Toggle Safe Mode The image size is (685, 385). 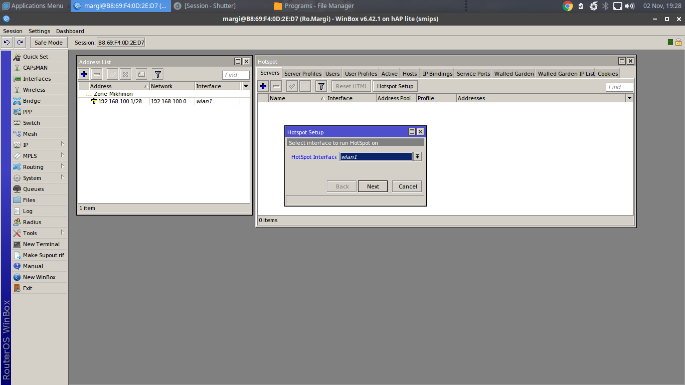[x=49, y=43]
